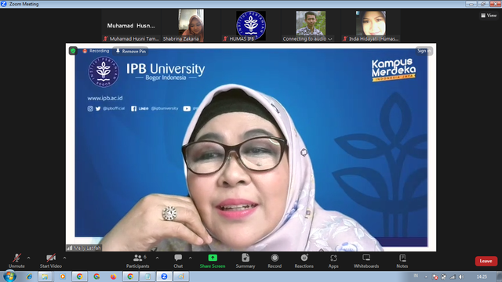
Task: Click the network signal tray icon
Action: 453,277
